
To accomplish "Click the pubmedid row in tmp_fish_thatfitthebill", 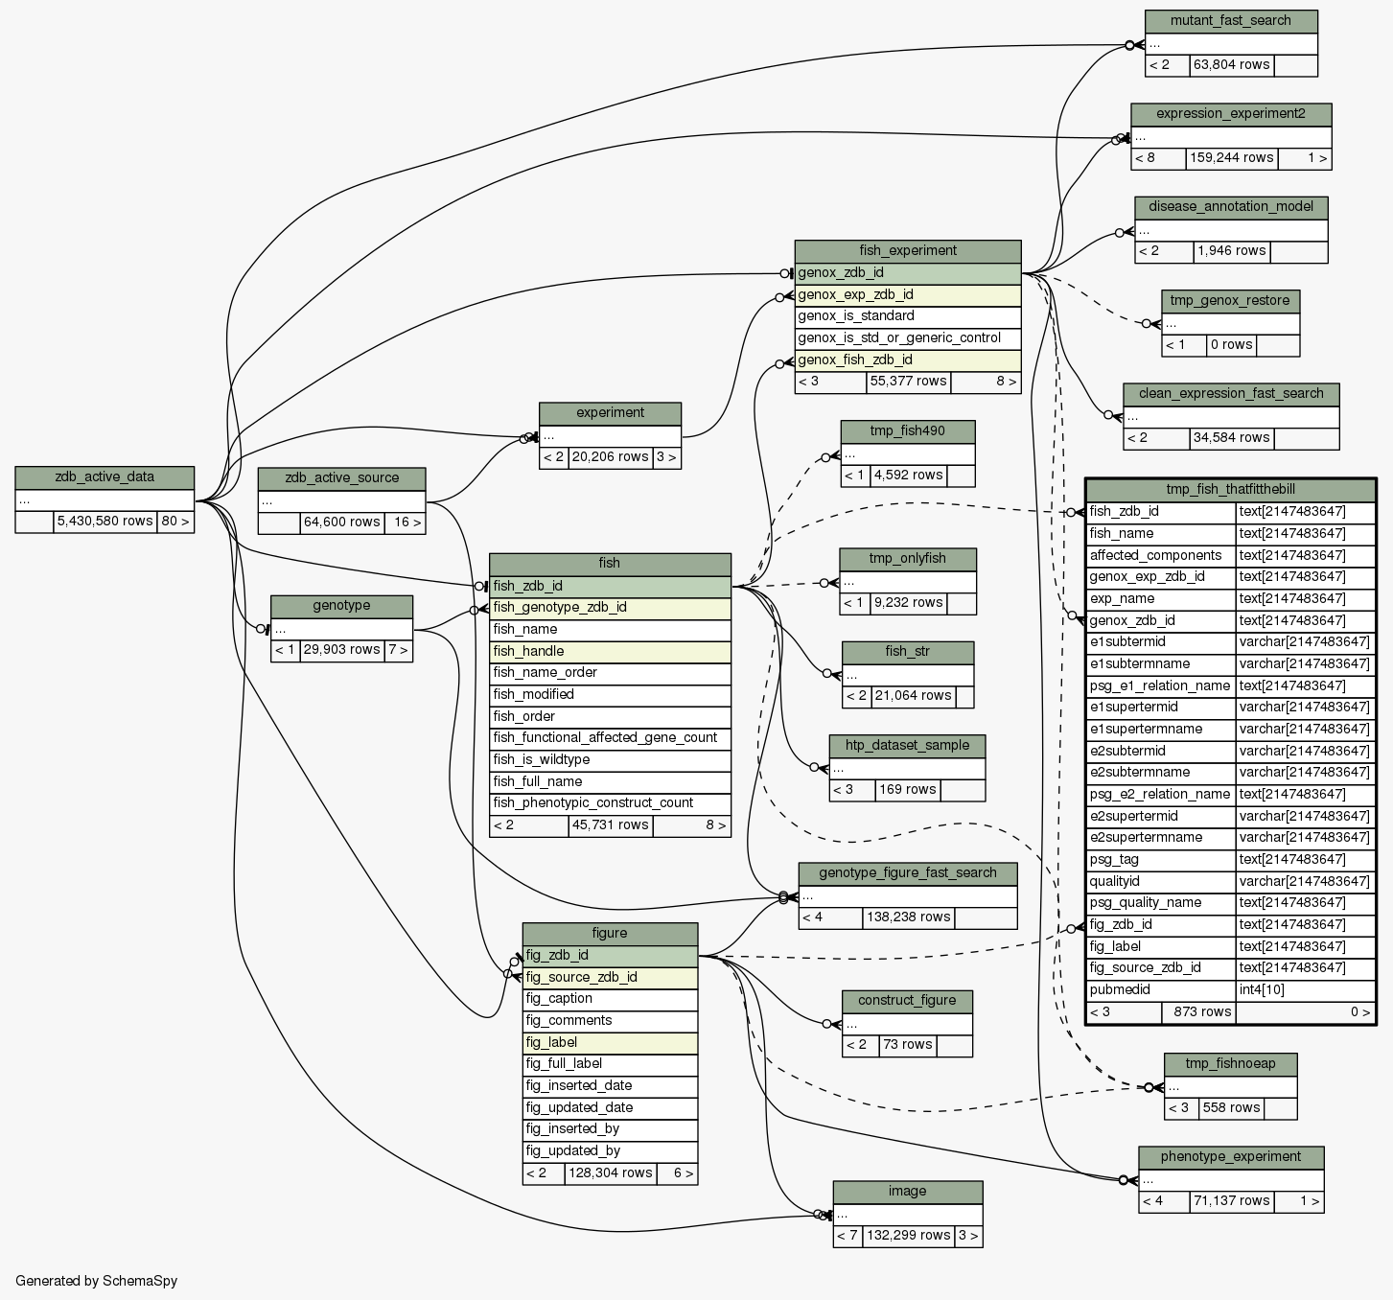I will pos(1160,990).
